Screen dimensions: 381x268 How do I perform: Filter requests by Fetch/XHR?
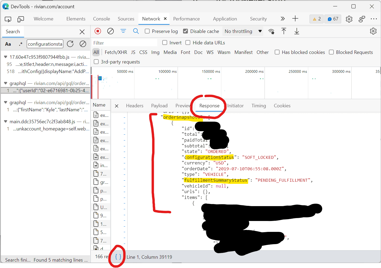(116, 52)
